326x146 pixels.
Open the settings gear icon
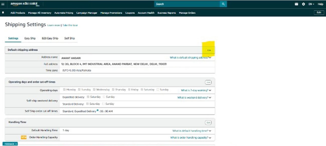tap(303, 4)
